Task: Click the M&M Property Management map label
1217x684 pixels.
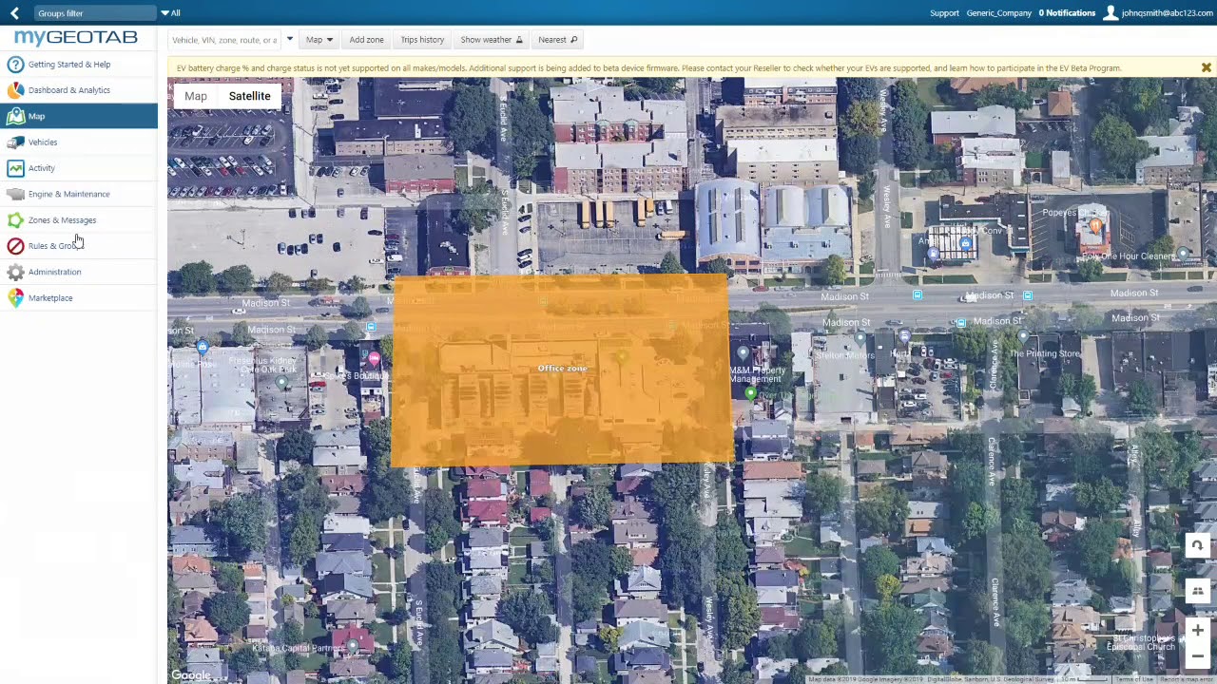Action: pos(757,374)
